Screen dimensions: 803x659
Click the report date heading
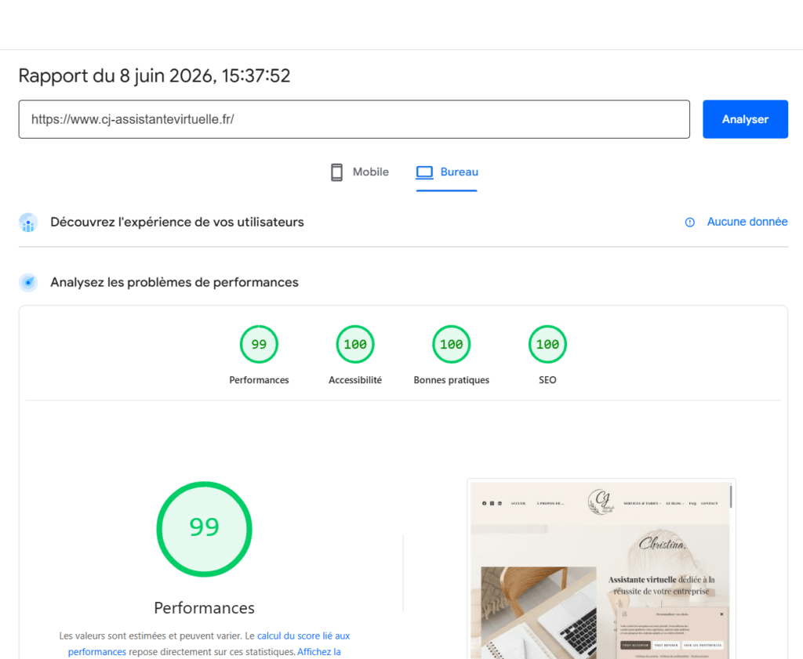154,76
